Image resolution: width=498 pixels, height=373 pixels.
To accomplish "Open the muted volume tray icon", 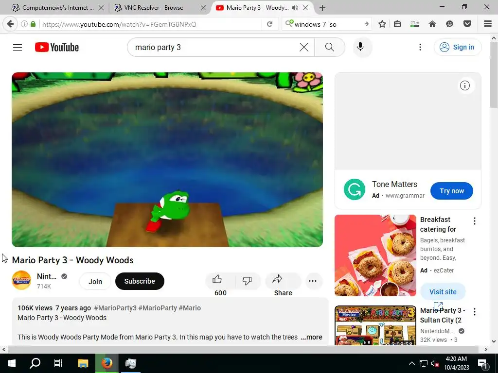I will (435, 363).
